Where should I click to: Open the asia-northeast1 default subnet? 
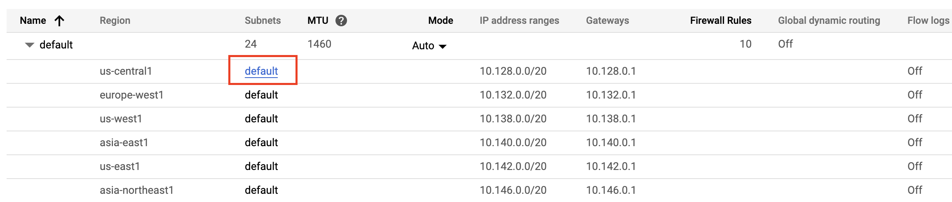[x=261, y=190]
